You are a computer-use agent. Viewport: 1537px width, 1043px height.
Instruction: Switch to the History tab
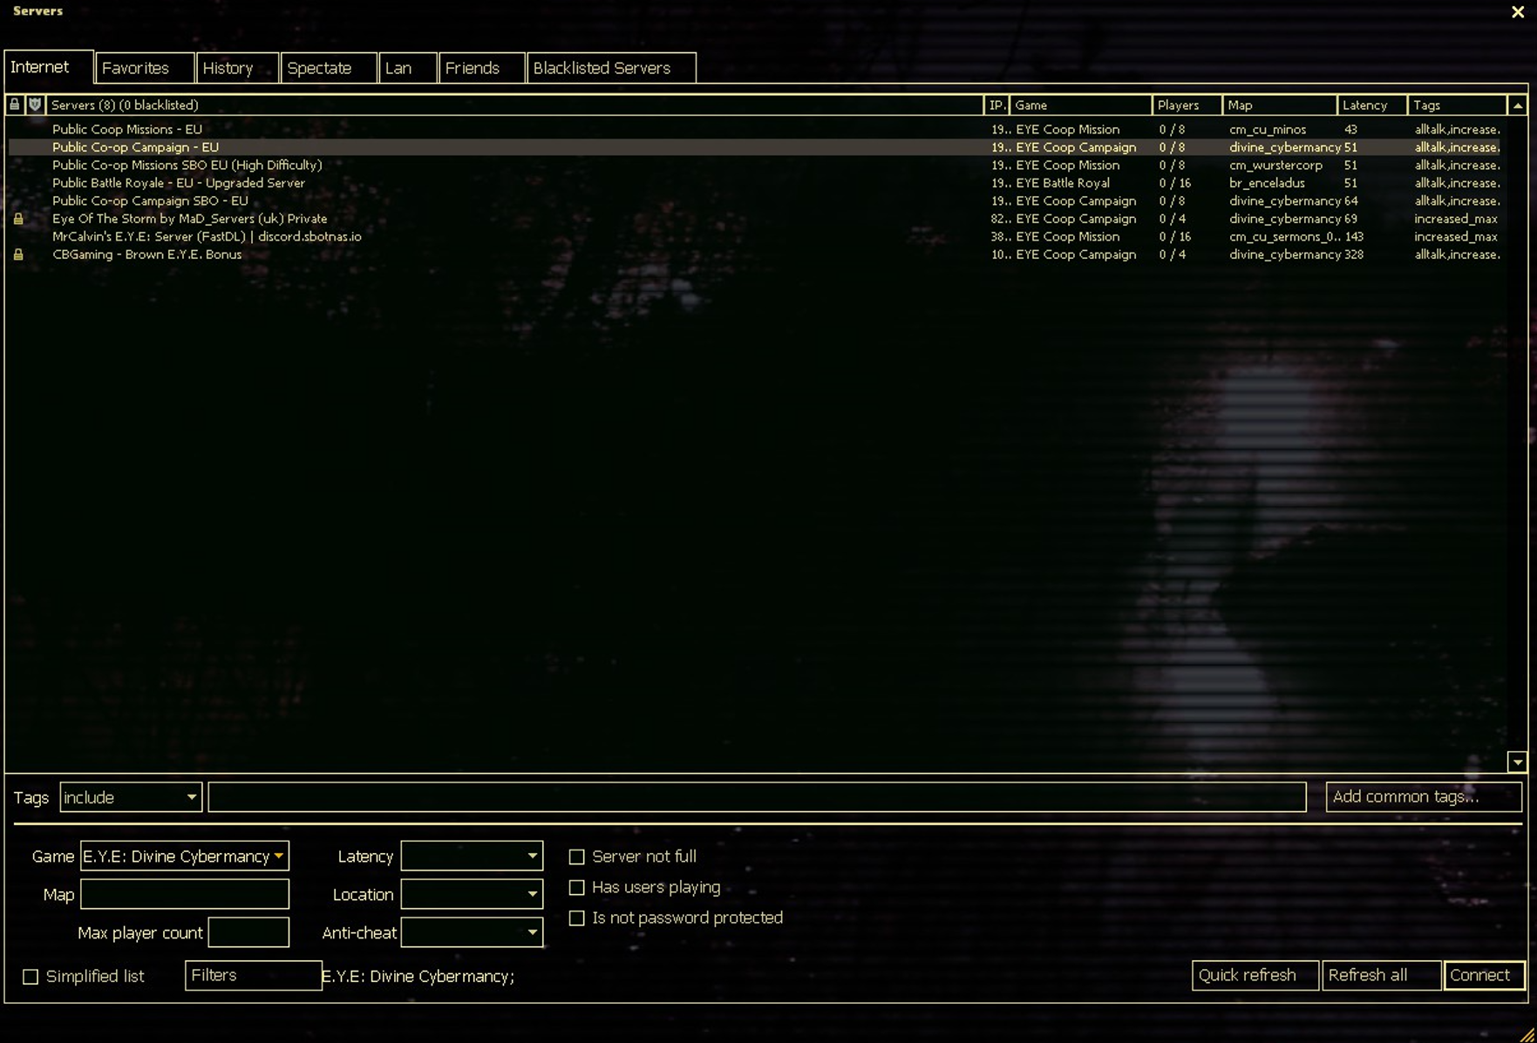pos(237,68)
